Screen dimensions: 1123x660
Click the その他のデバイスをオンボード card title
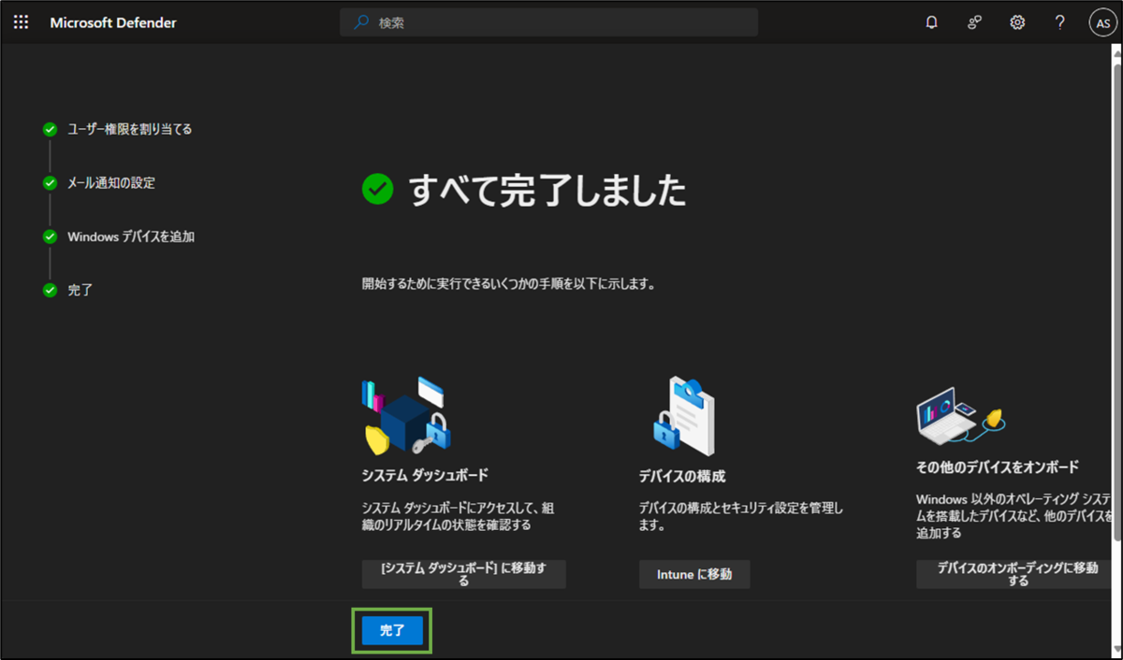pyautogui.click(x=998, y=466)
